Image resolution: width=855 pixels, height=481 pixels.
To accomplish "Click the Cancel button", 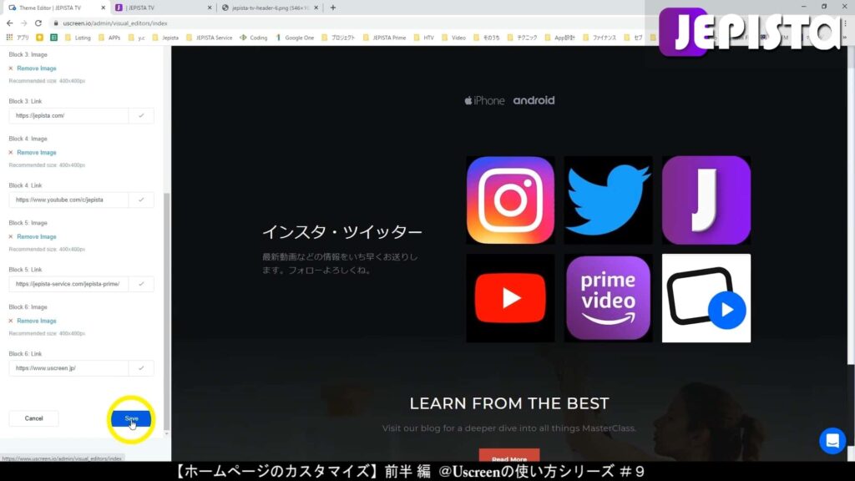I will pos(33,418).
